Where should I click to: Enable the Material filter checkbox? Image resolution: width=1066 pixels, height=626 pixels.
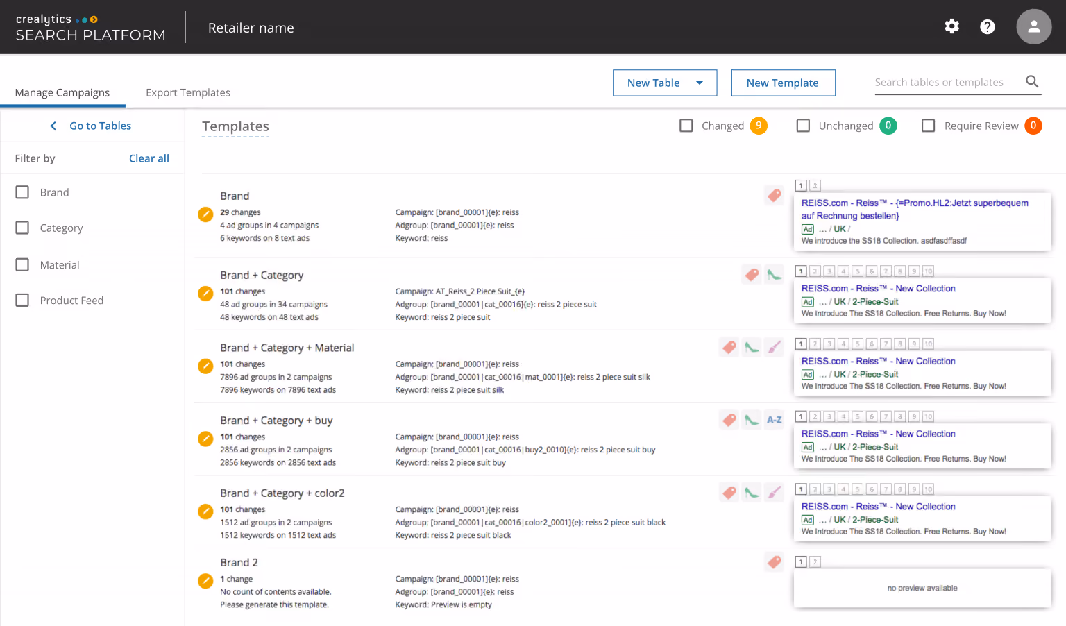click(22, 264)
